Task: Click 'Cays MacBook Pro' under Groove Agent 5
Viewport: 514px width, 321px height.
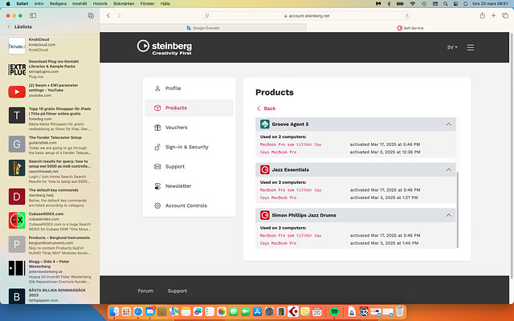Action: coord(278,152)
